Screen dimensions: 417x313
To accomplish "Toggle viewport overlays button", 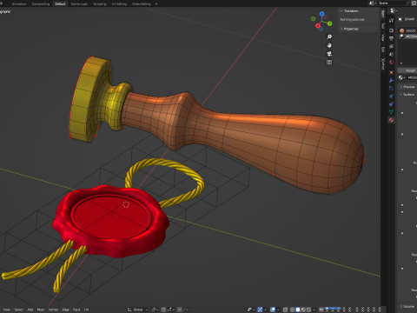I will click(273, 310).
